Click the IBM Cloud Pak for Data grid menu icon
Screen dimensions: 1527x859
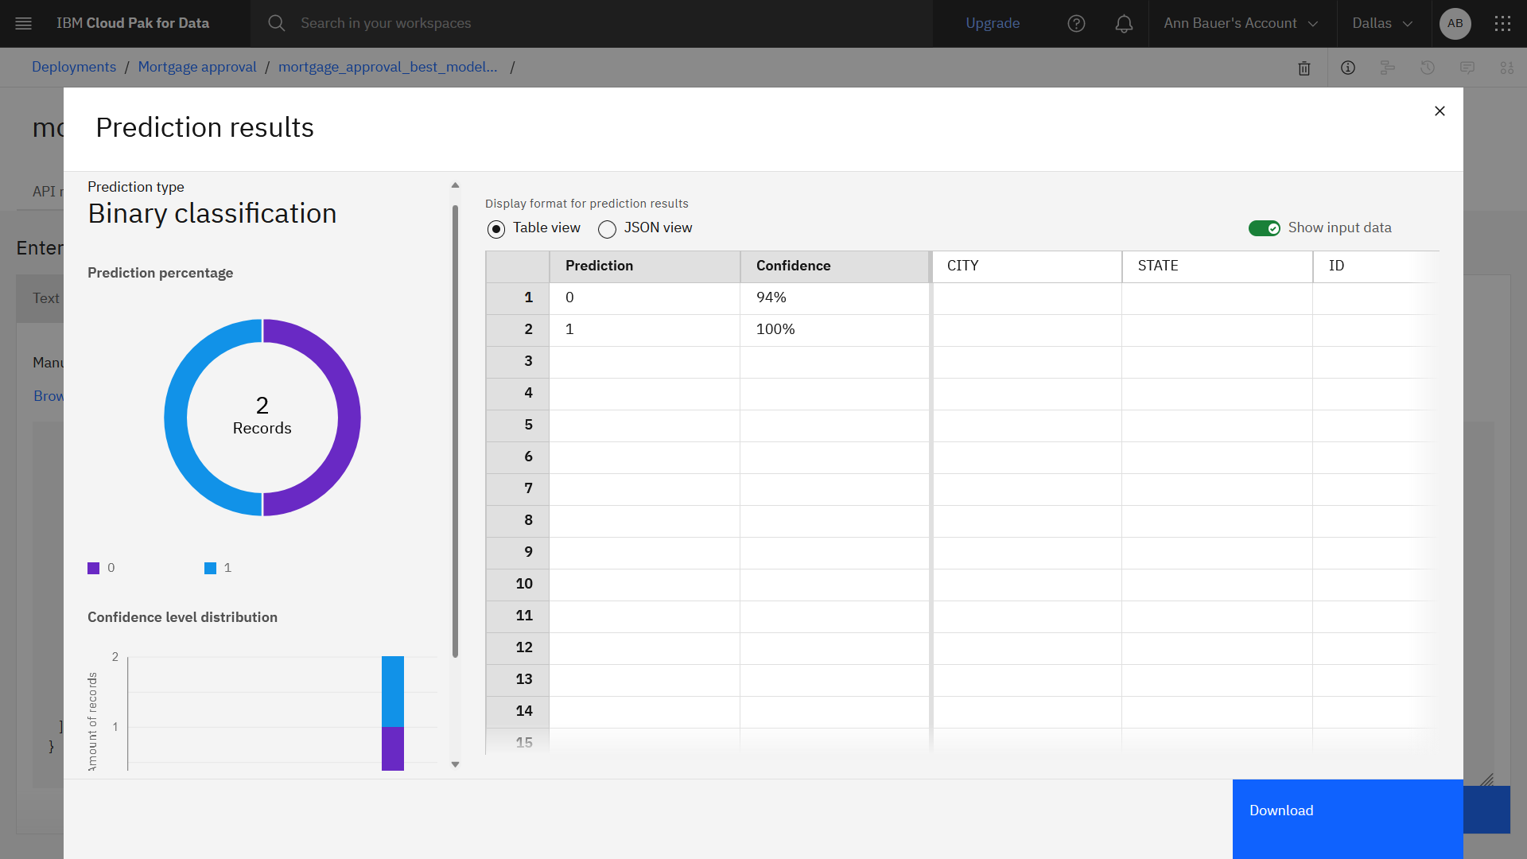tap(1503, 23)
